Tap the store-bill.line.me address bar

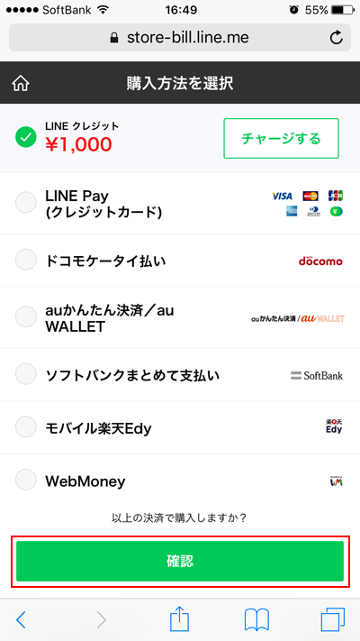[x=180, y=38]
